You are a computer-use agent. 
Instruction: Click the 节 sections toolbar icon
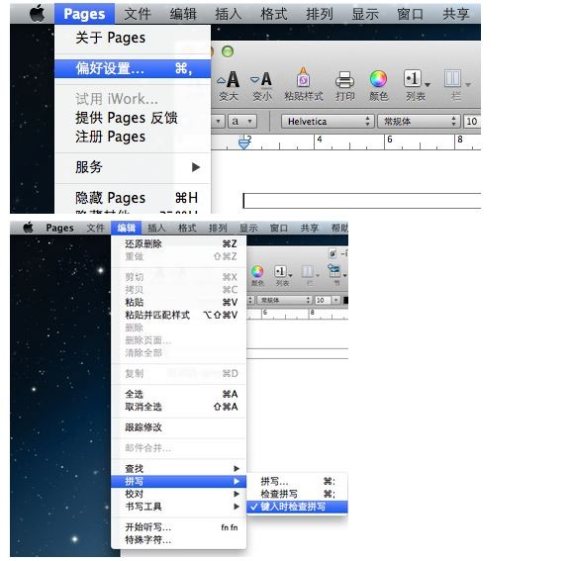[x=334, y=271]
